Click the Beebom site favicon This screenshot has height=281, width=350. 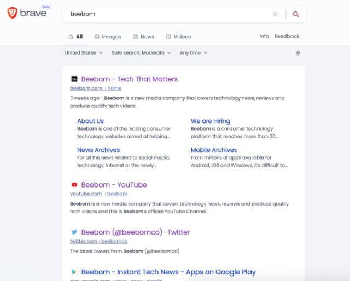[74, 79]
